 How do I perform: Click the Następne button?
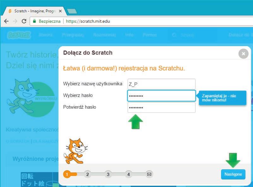coord(233,174)
